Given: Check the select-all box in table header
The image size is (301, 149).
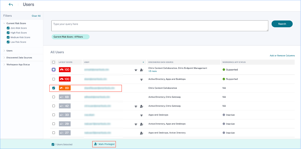Looking at the screenshot, I should point(54,62).
